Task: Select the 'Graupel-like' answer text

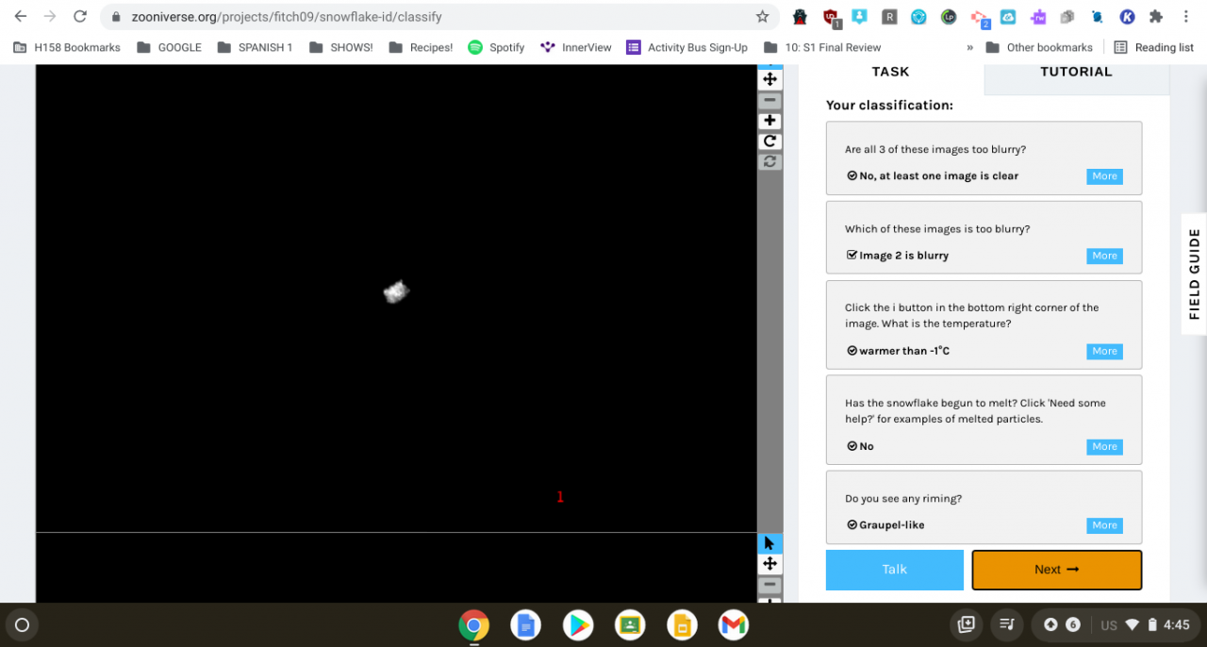Action: click(x=891, y=525)
